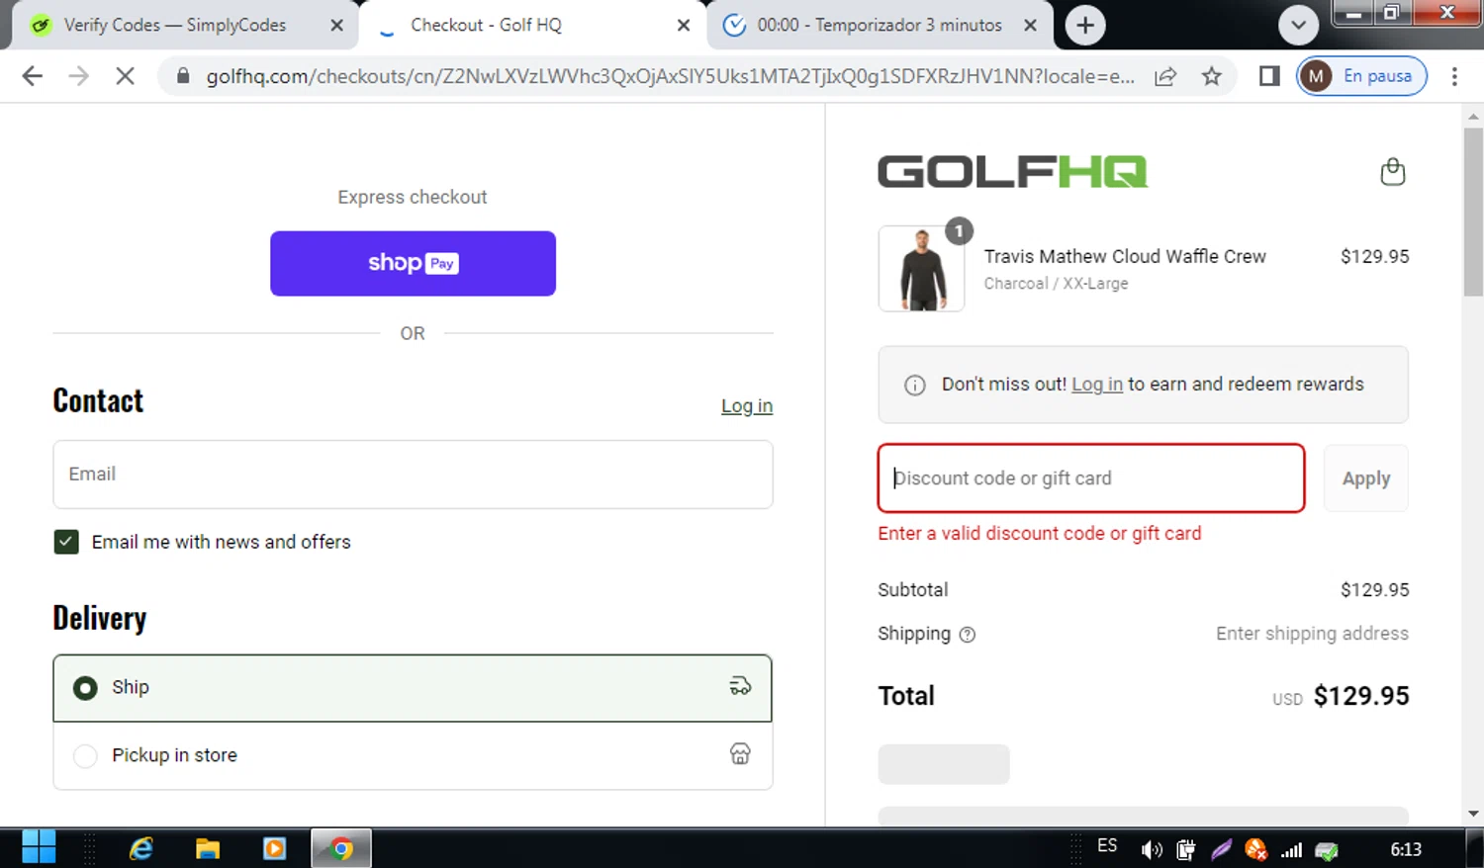Focus the Email input field

coord(413,475)
